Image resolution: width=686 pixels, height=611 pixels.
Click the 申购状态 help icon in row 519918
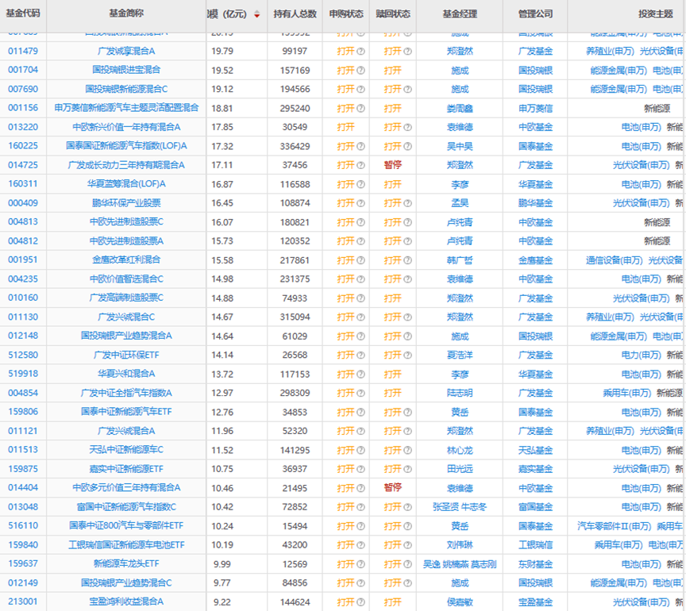click(x=360, y=375)
